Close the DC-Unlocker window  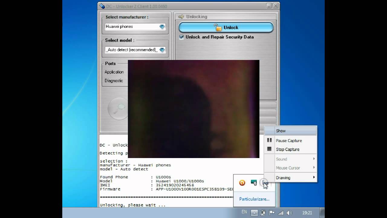click(275, 6)
